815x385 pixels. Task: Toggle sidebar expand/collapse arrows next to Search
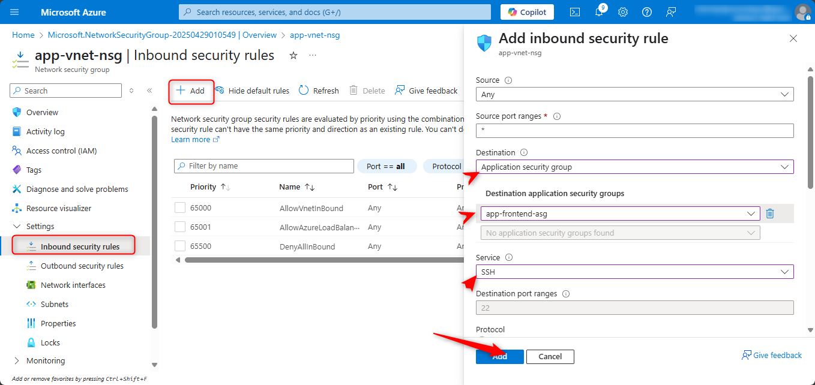click(x=131, y=91)
